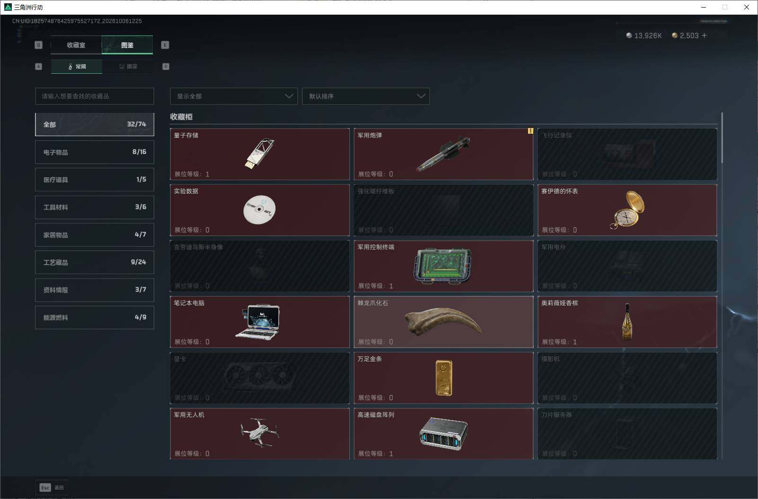Click the locked 强化碳纤维板 card
This screenshot has height=499, width=758.
click(x=443, y=210)
